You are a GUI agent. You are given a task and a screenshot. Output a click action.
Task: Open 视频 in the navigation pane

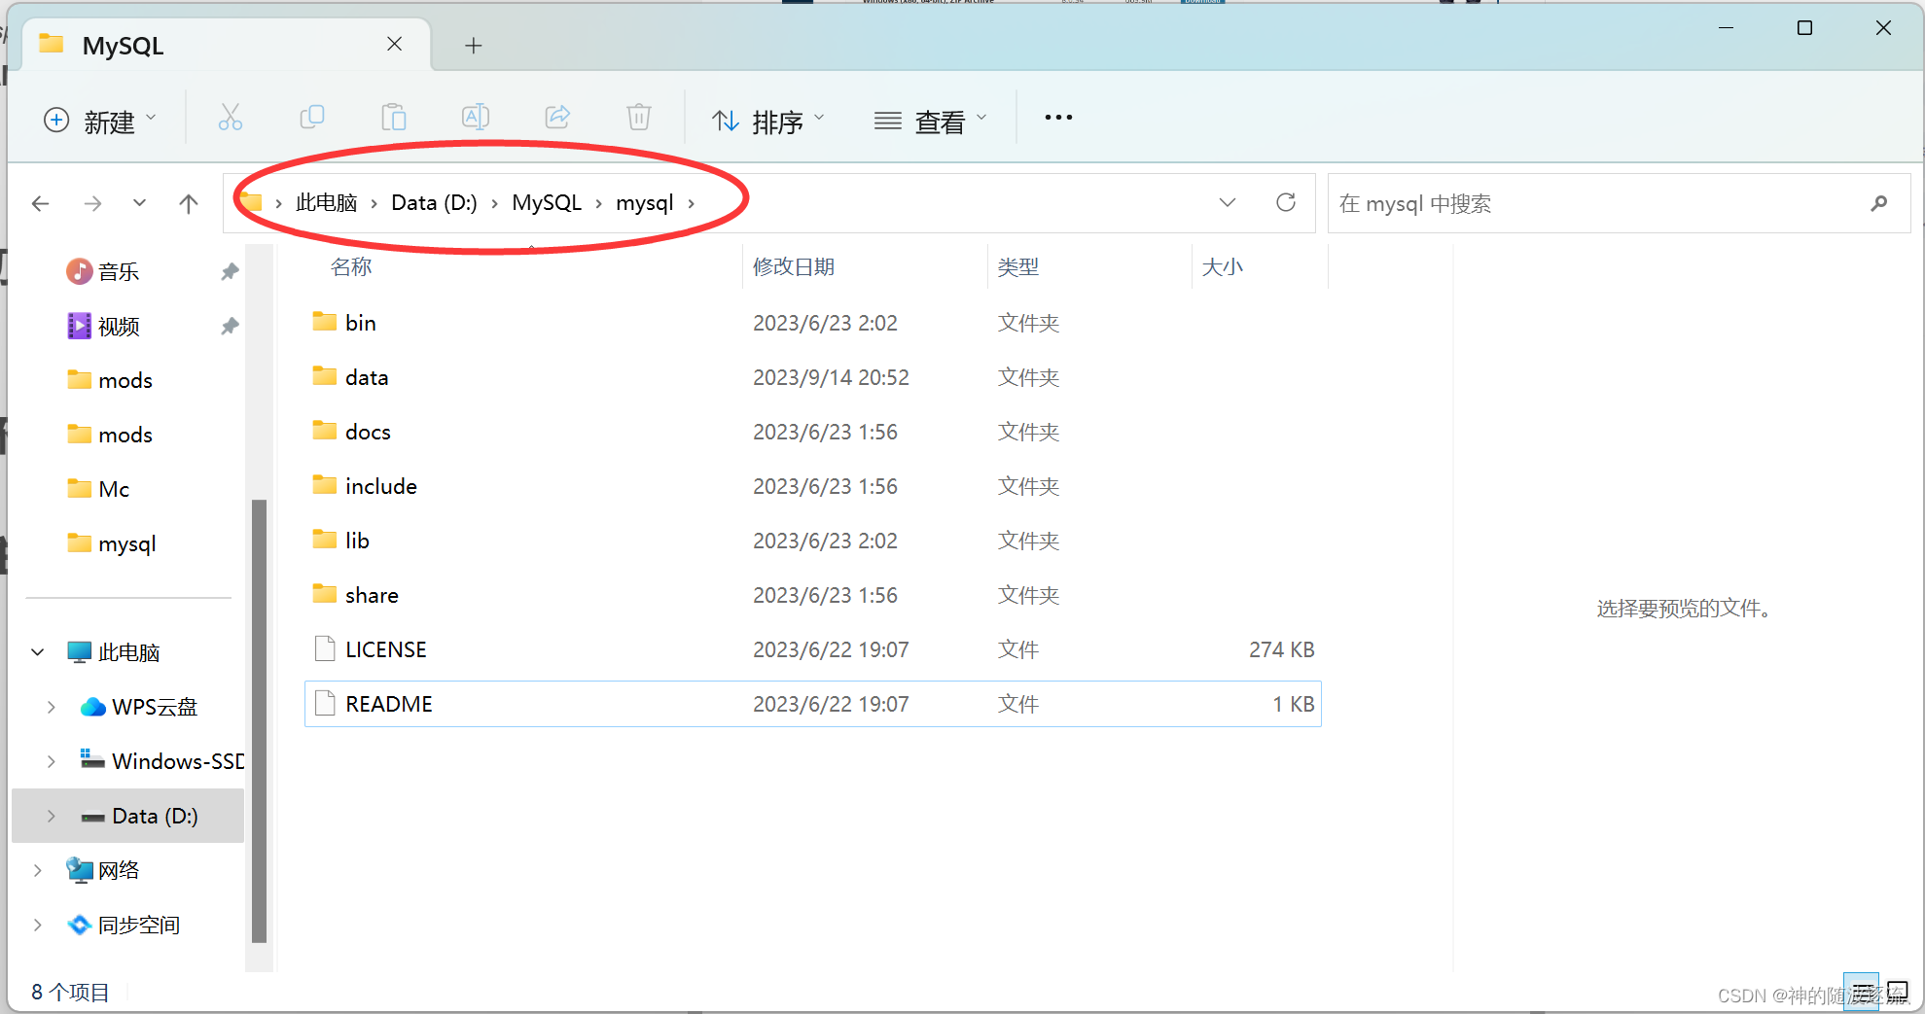[119, 326]
